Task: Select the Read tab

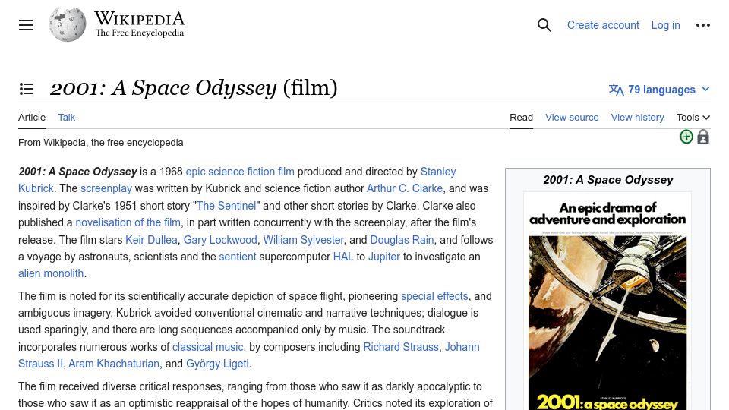Action: point(521,118)
